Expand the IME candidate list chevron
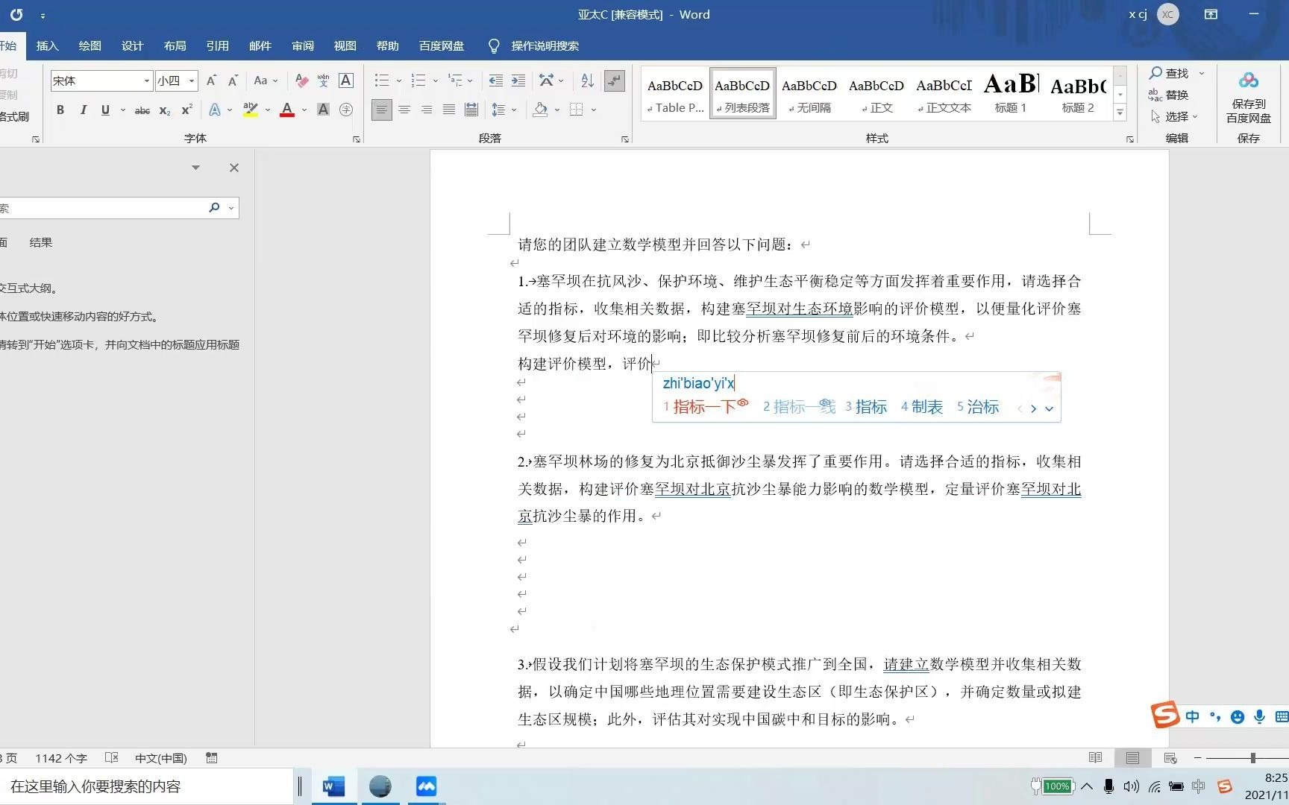 pos(1049,408)
